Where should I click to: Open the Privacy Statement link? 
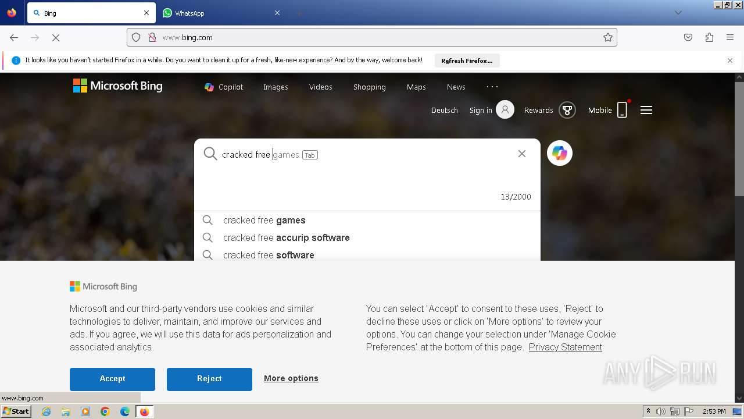566,347
